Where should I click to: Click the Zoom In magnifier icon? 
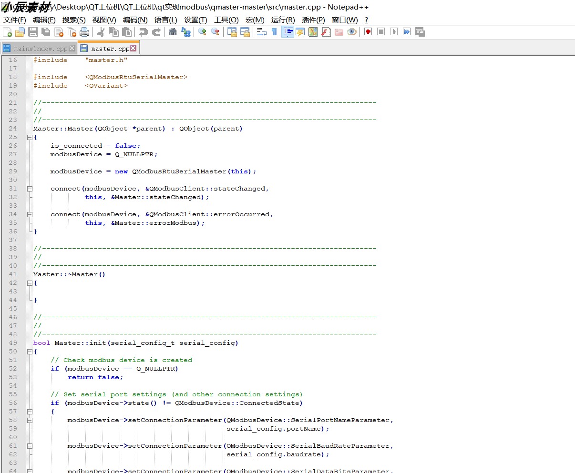[x=202, y=32]
